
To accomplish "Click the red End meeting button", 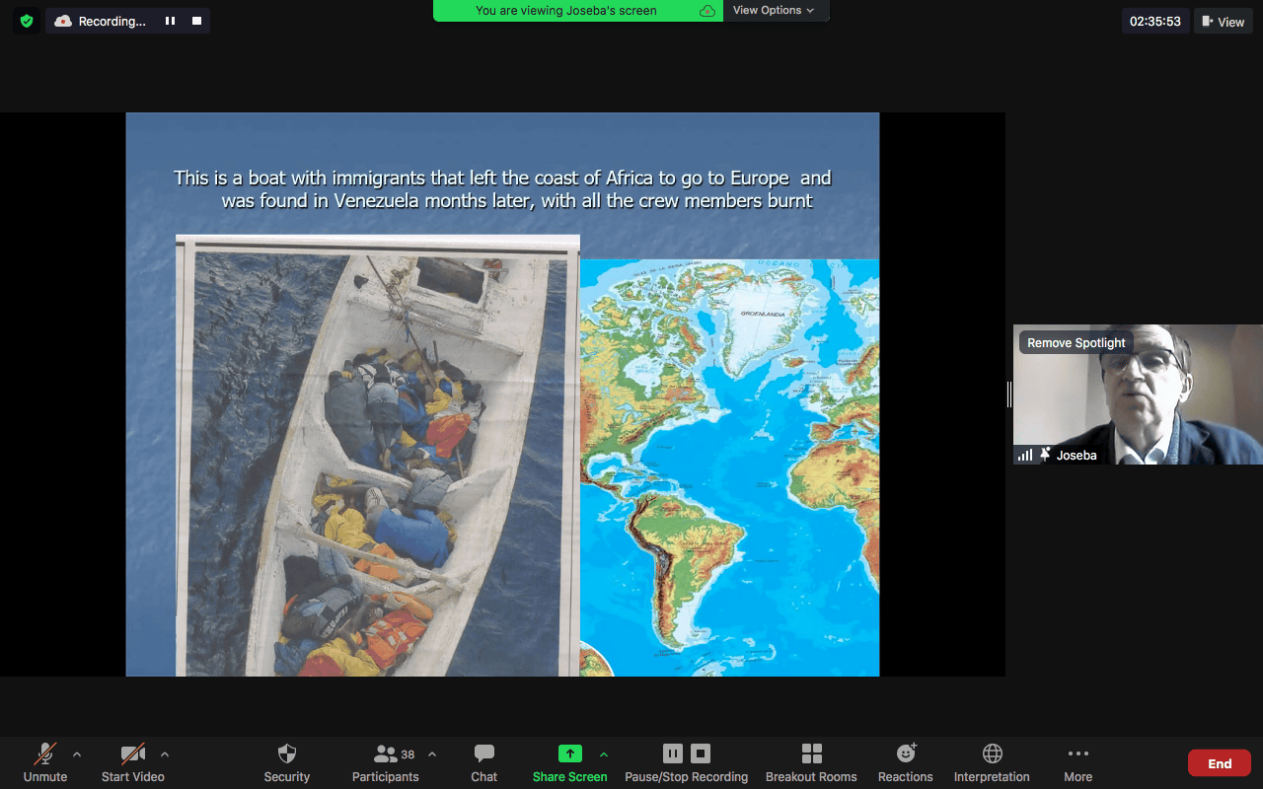I will coord(1220,763).
